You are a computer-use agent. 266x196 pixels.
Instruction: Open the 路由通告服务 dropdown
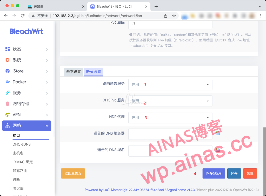[170, 85]
